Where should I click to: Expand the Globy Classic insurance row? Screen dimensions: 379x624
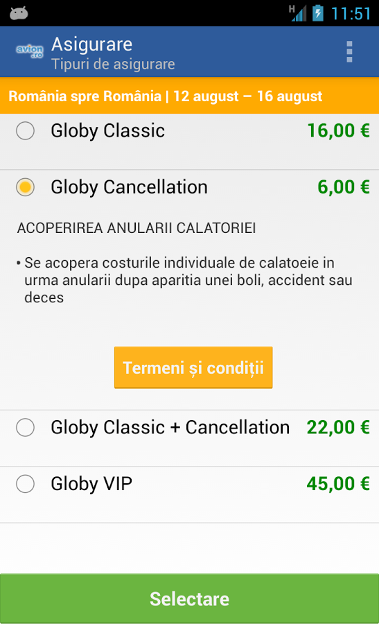click(189, 141)
